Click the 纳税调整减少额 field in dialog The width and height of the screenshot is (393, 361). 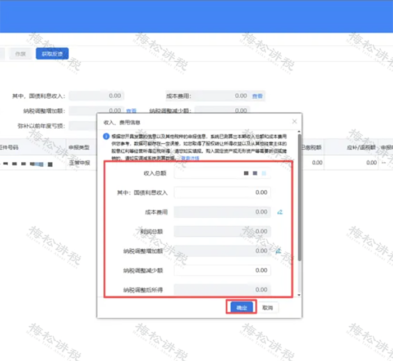point(222,270)
